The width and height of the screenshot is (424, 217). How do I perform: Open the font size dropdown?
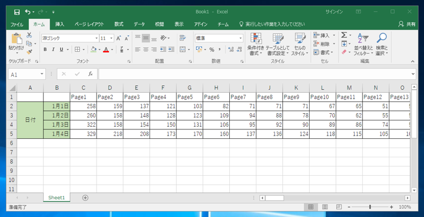pos(112,38)
